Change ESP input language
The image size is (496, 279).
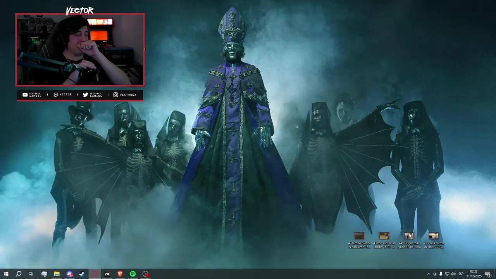[x=461, y=274]
